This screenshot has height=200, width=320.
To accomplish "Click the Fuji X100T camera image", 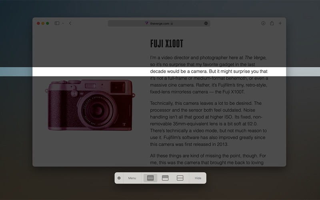I will pos(90,105).
